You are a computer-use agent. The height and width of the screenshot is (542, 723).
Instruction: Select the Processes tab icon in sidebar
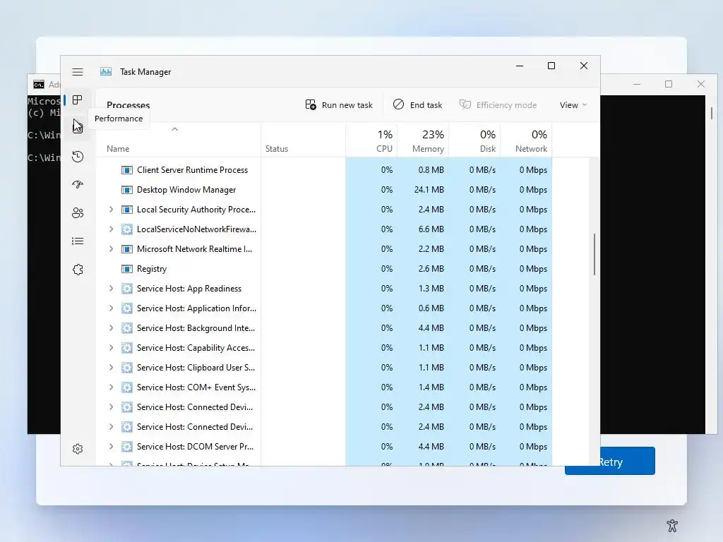(78, 100)
